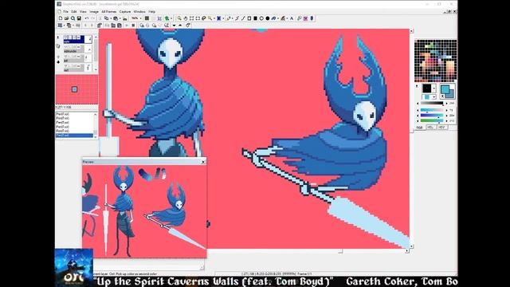The height and width of the screenshot is (287, 510).
Task: Select the Magic wand tool
Action: 210,18
